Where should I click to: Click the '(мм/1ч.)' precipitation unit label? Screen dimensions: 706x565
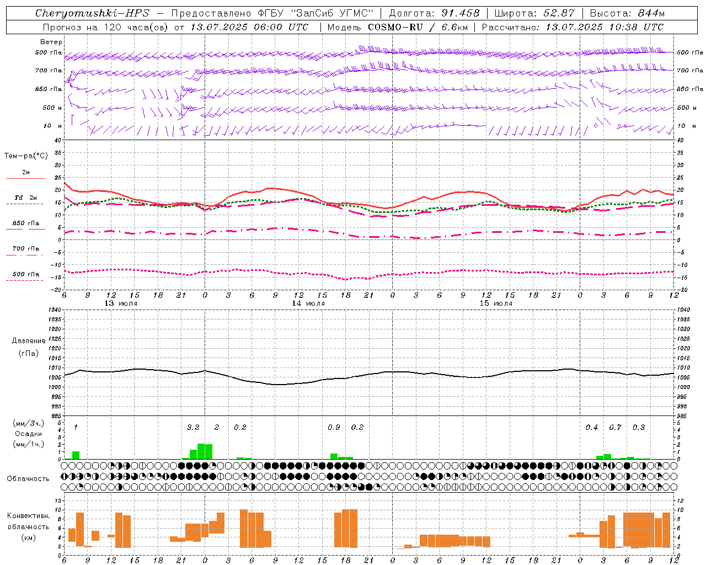point(29,444)
